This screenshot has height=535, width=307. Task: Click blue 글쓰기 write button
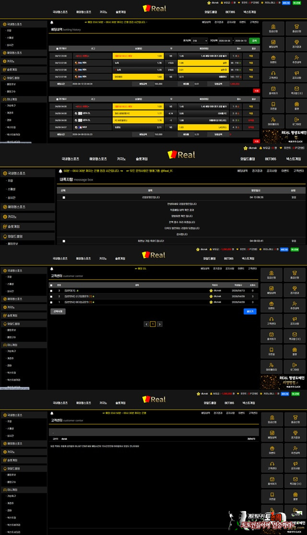(x=250, y=312)
